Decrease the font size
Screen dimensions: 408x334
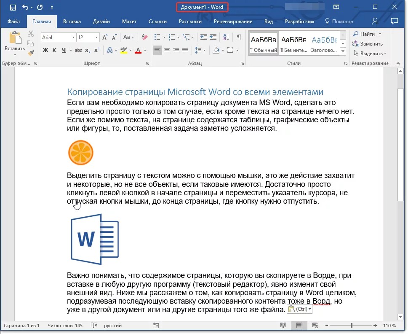click(114, 38)
